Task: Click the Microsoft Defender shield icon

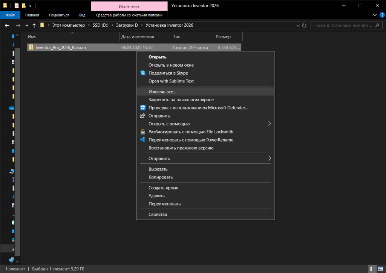Action: tap(143, 108)
